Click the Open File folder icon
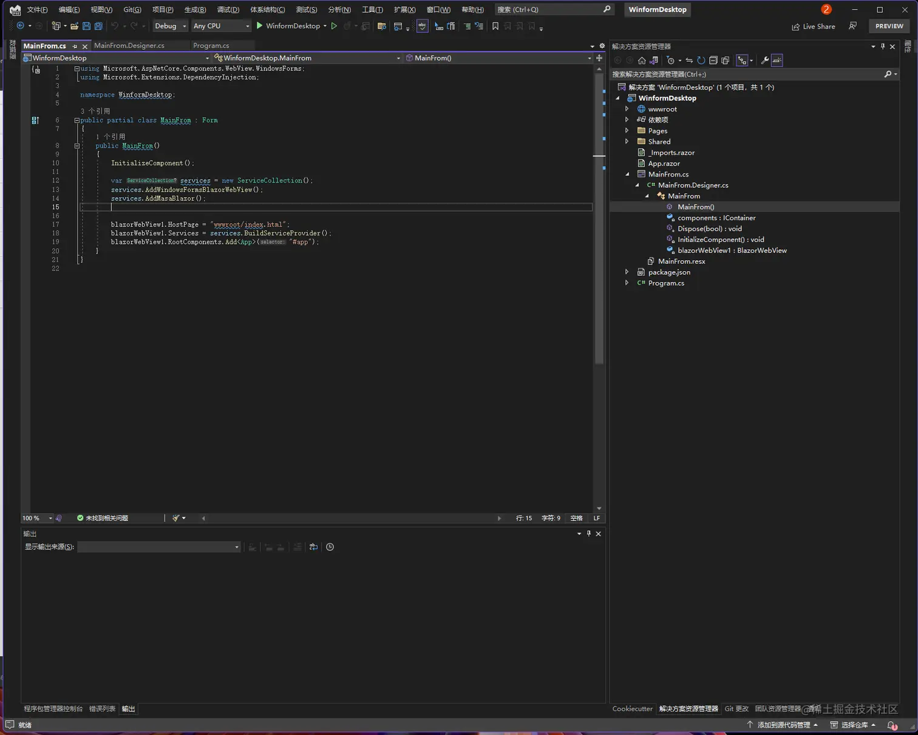The image size is (918, 735). tap(74, 26)
